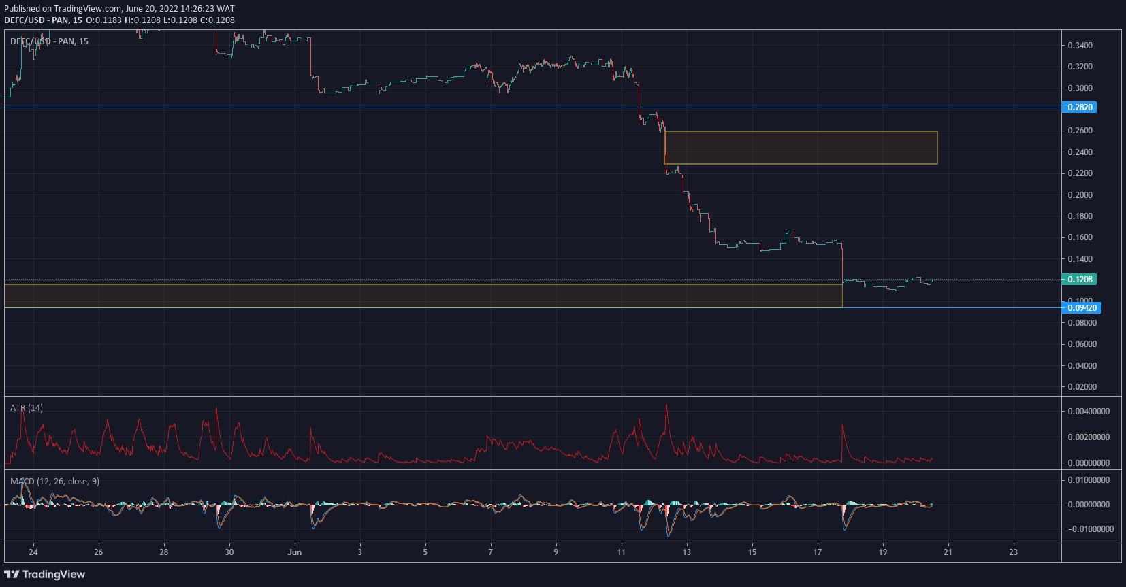
Task: Click the 0.1800 price axis label
Action: click(x=1080, y=216)
